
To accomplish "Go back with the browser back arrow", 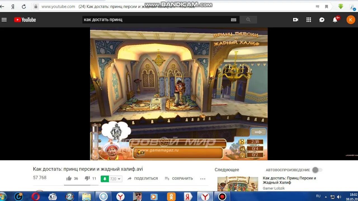I will [2, 6].
